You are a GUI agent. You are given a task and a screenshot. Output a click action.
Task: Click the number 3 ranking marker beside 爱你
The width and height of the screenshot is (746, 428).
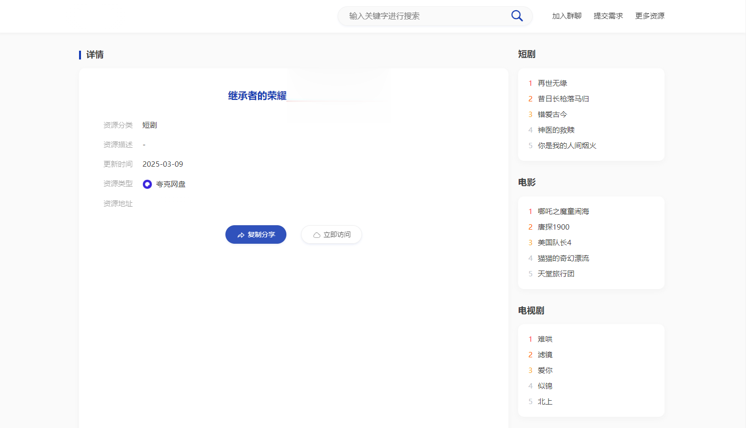[530, 370]
